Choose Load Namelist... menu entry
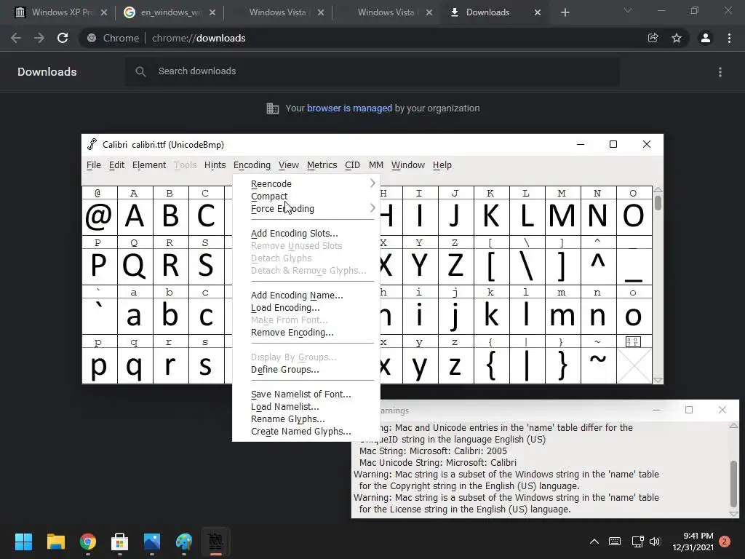 (x=306, y=406)
